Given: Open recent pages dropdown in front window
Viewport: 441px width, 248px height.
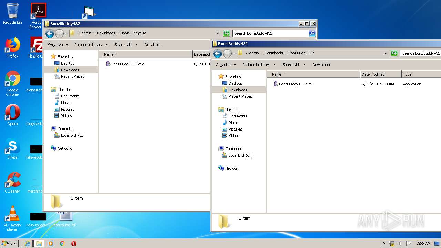Looking at the screenshot, I should click(x=234, y=53).
